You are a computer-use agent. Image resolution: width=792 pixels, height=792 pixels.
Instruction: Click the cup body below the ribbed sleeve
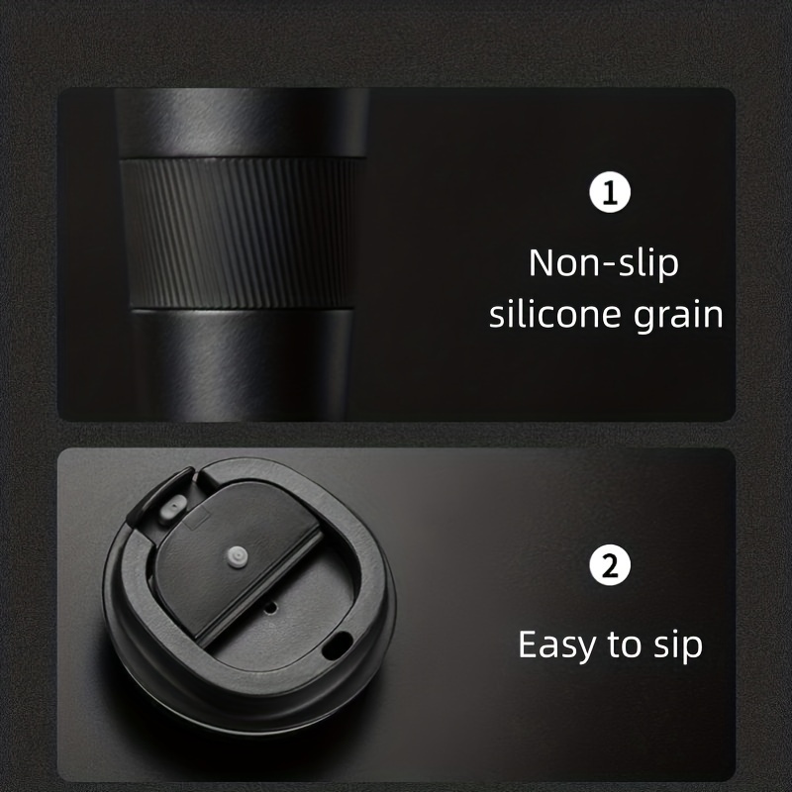tap(242, 364)
